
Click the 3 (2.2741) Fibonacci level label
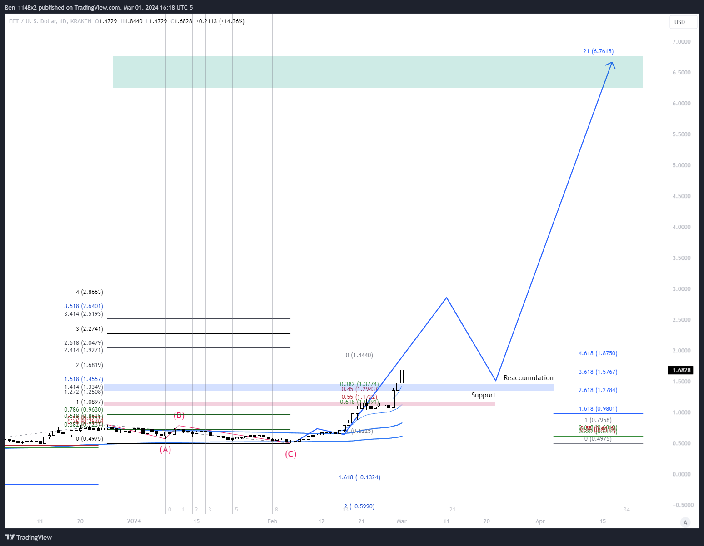tap(89, 329)
